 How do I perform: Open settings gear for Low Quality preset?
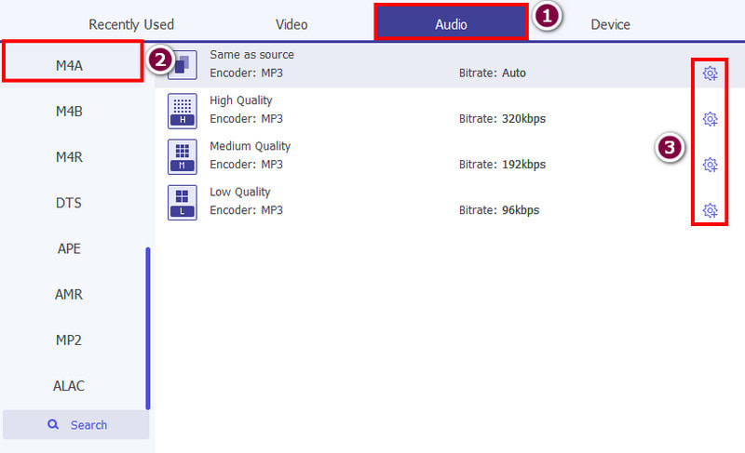coord(710,210)
